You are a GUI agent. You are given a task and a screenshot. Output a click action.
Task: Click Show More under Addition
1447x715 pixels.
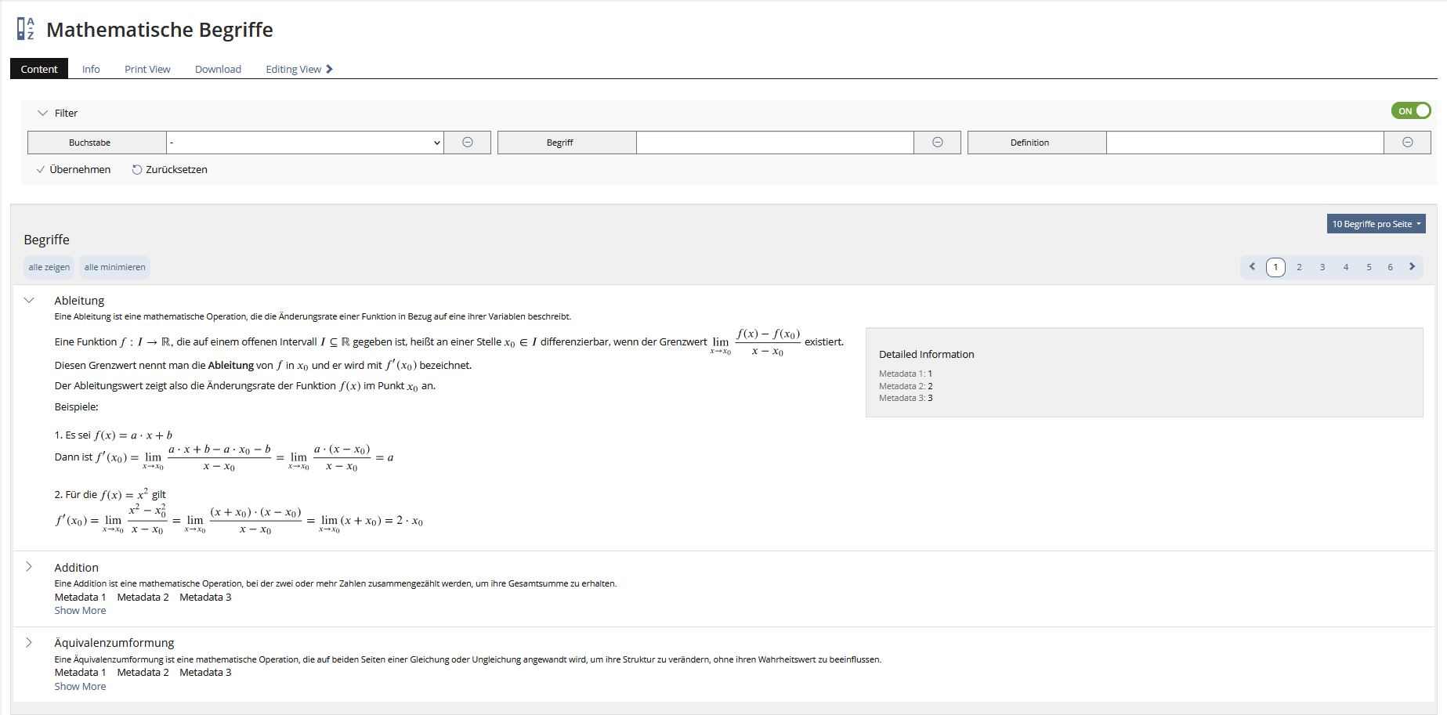pos(80,611)
